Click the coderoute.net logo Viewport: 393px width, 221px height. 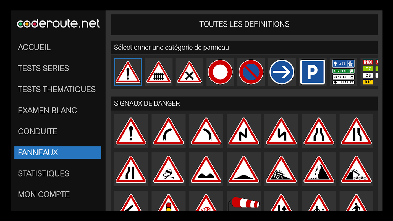point(58,23)
